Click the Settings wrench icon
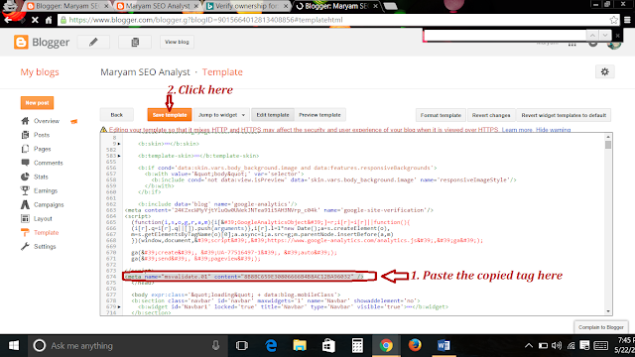 [25, 247]
